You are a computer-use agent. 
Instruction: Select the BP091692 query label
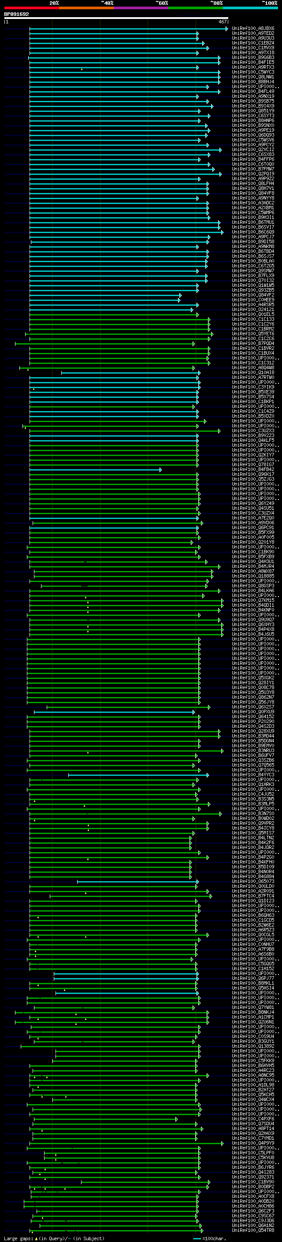(16, 15)
